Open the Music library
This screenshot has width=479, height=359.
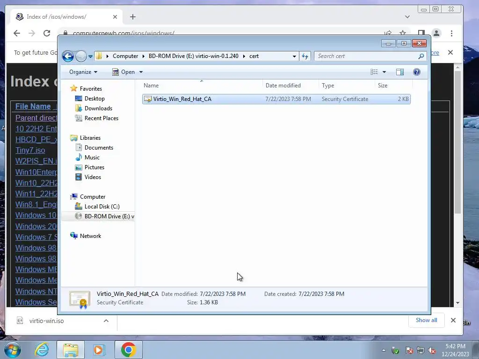tap(92, 158)
